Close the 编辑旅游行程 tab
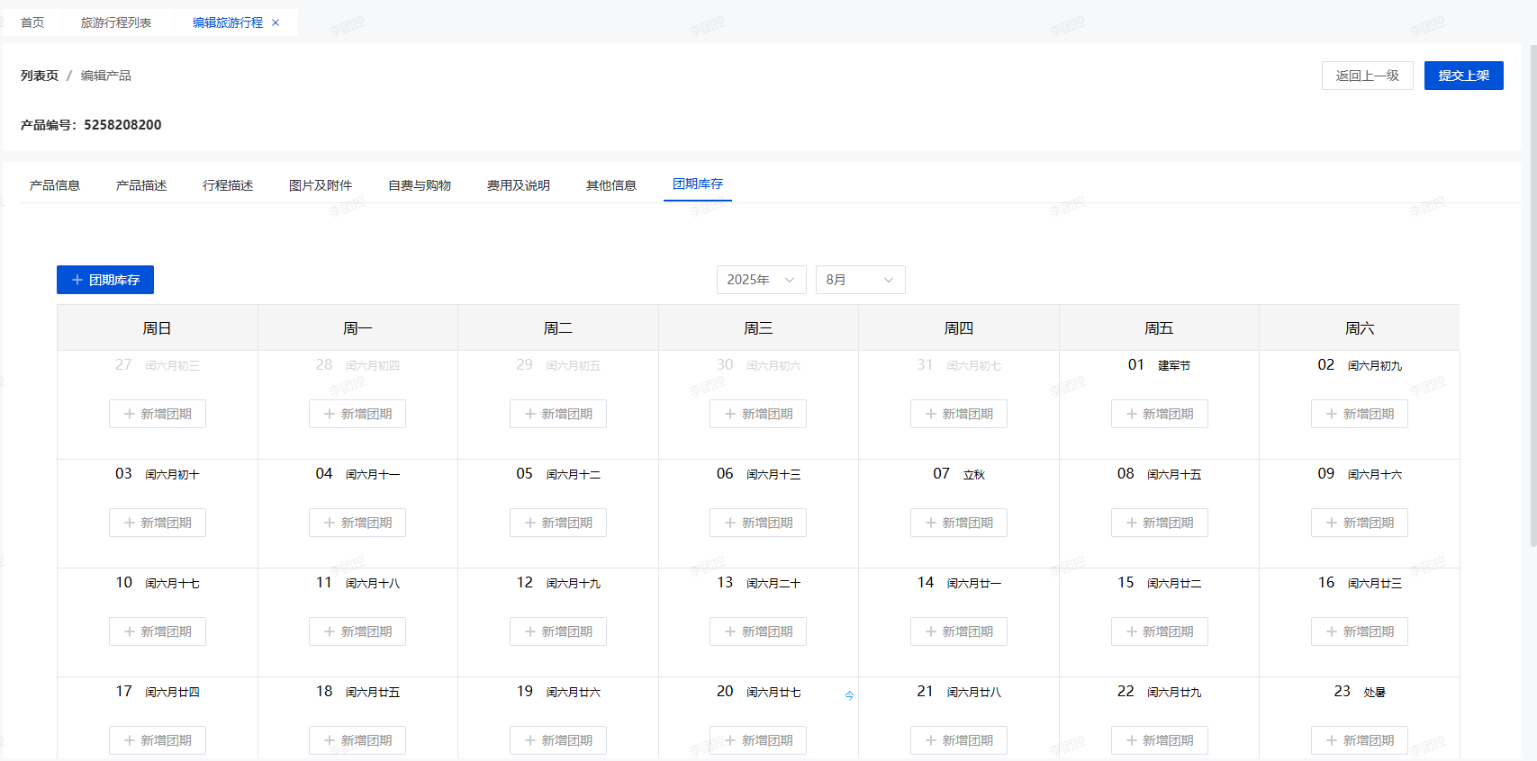 click(276, 22)
